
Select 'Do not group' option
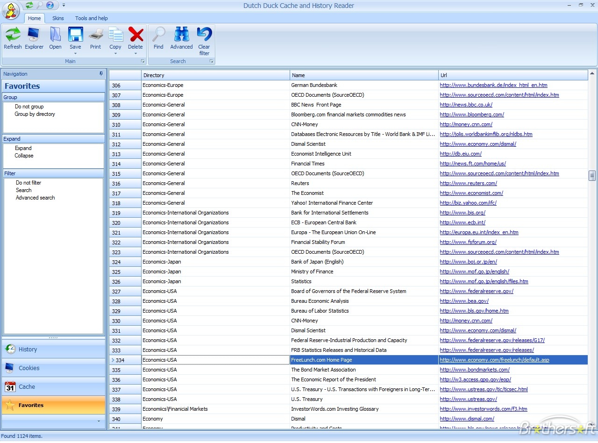tap(29, 107)
